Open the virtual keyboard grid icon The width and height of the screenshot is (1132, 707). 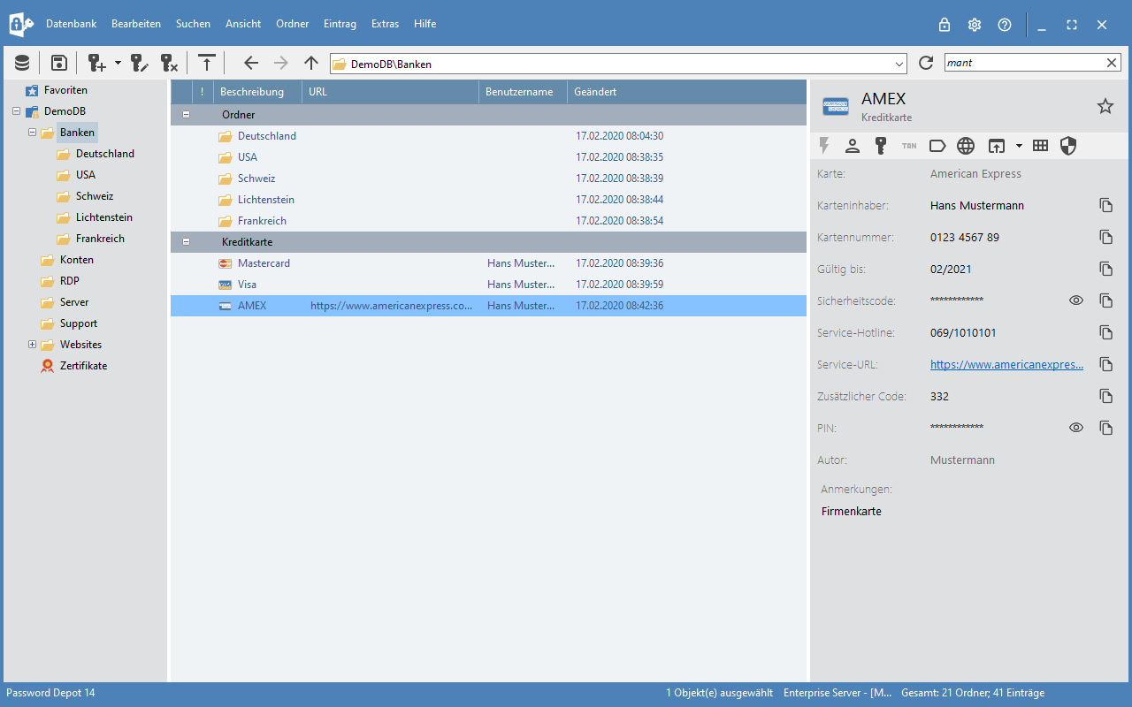[x=1040, y=146]
